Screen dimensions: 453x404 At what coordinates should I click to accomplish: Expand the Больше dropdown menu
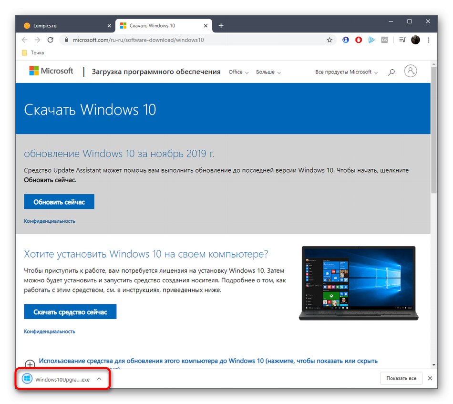coord(268,72)
